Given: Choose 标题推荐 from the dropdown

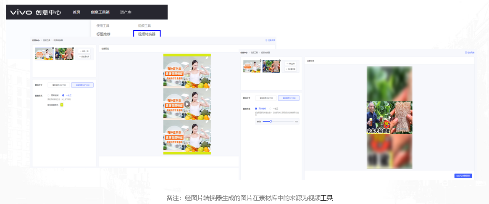Looking at the screenshot, I should [x=103, y=34].
